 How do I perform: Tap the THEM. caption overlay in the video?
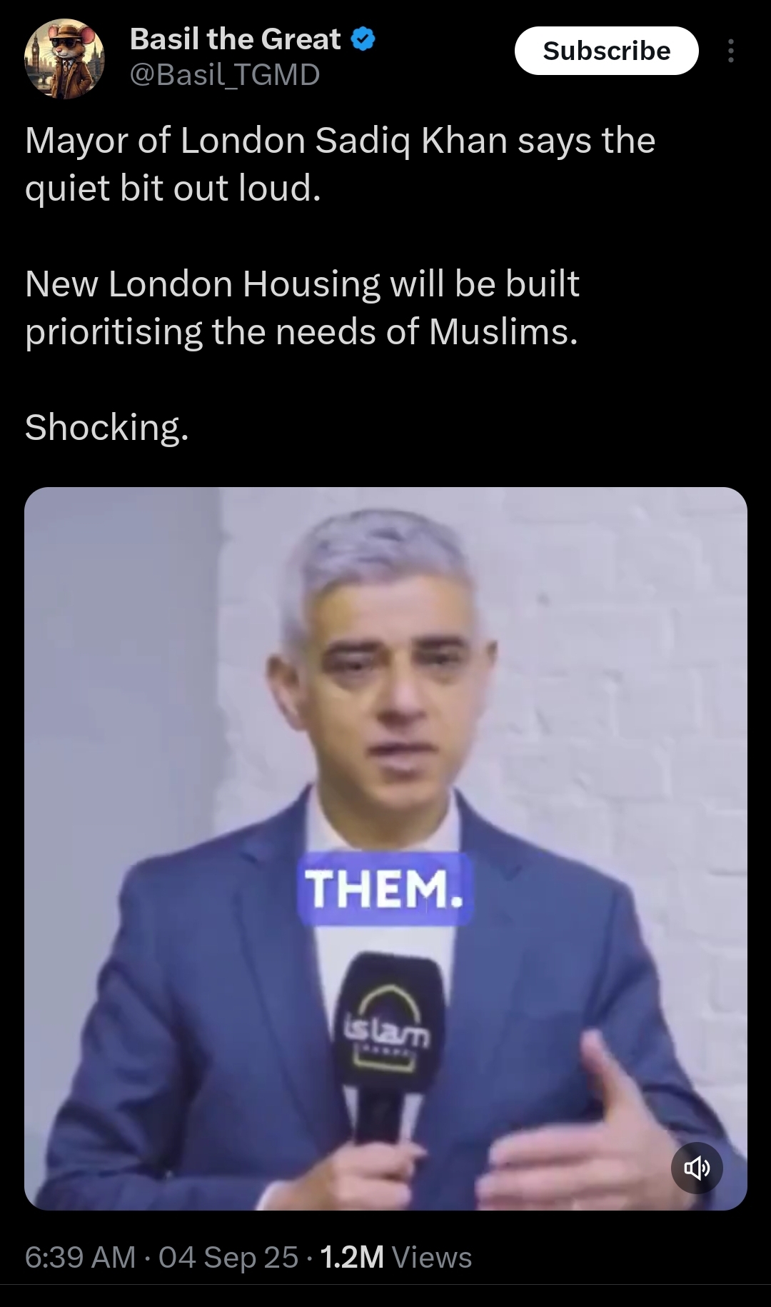(x=385, y=888)
